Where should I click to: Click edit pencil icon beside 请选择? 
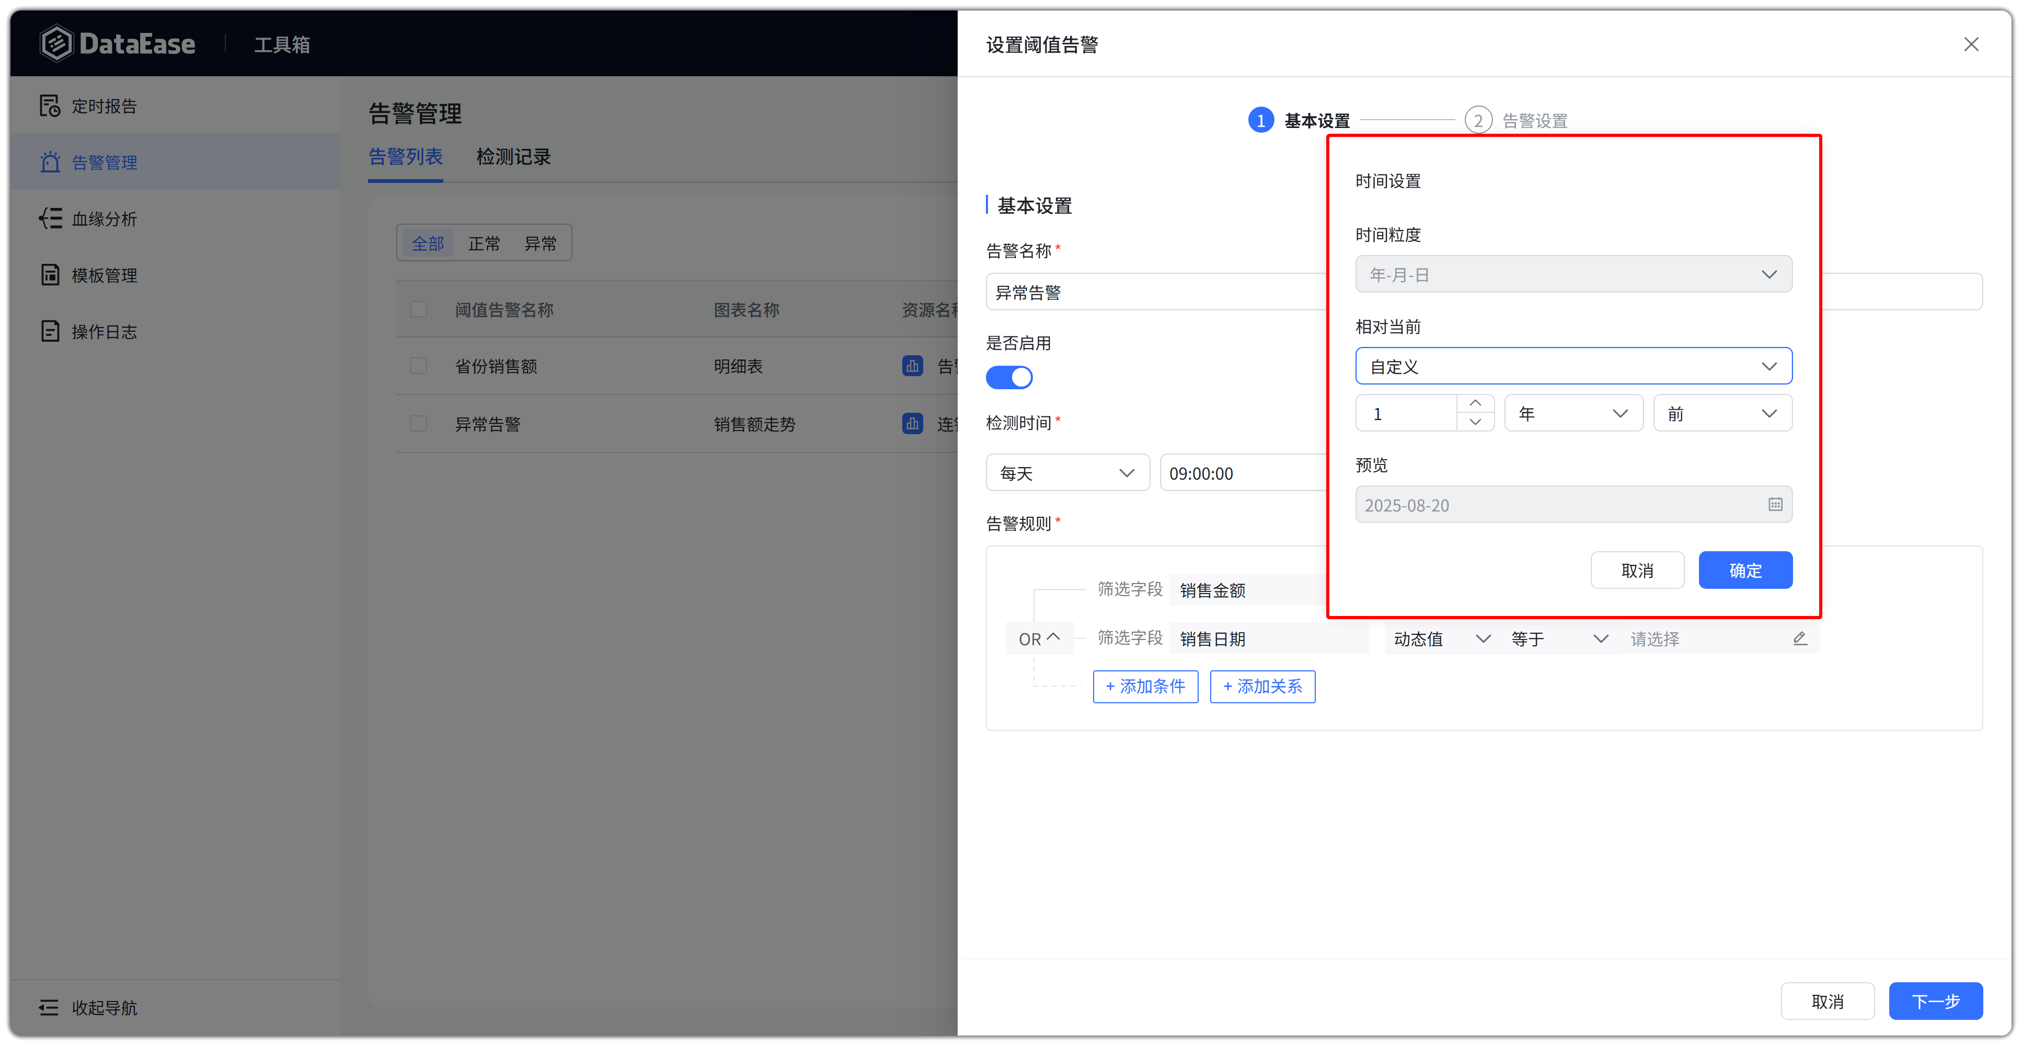(1800, 639)
